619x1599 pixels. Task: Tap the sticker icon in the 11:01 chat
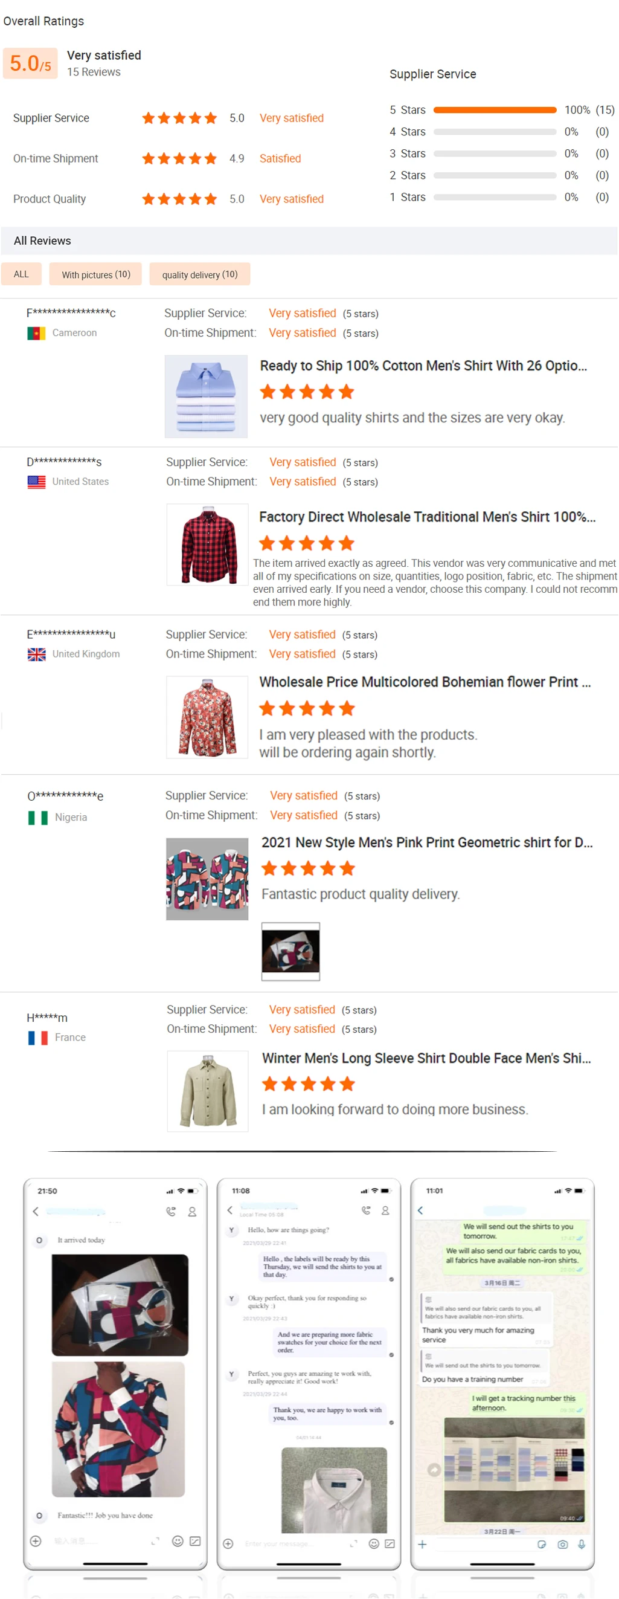coord(542,1545)
